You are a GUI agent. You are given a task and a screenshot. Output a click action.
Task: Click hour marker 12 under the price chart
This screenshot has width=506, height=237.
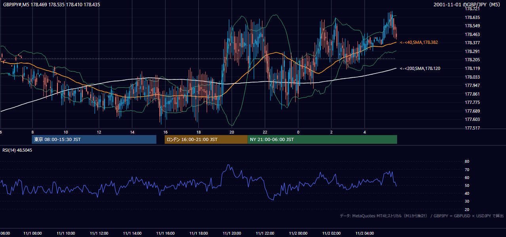pos(99,132)
